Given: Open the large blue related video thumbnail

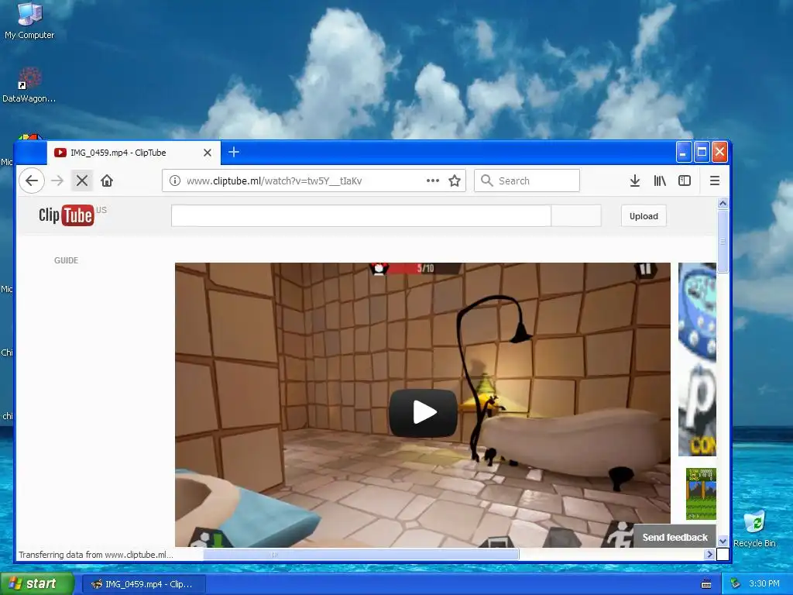Looking at the screenshot, I should pos(697,359).
